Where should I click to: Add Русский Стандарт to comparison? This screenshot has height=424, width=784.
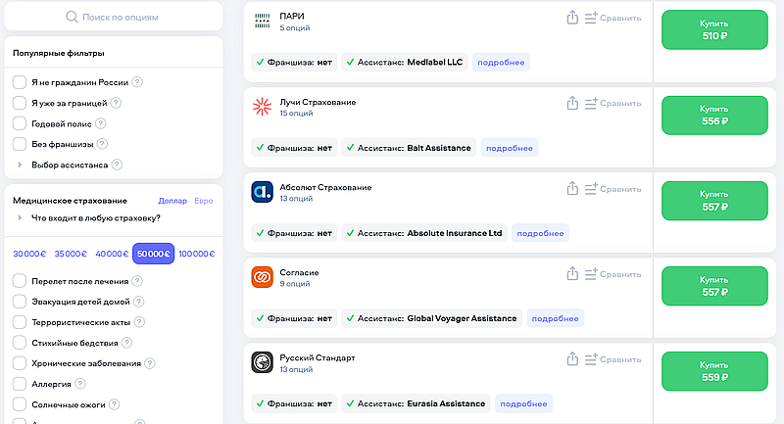pyautogui.click(x=613, y=359)
